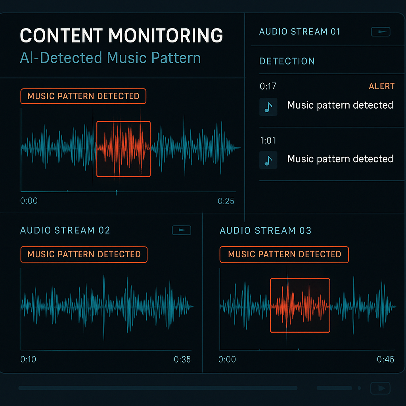
Task: Click the DETECTION section header
Action: click(287, 61)
